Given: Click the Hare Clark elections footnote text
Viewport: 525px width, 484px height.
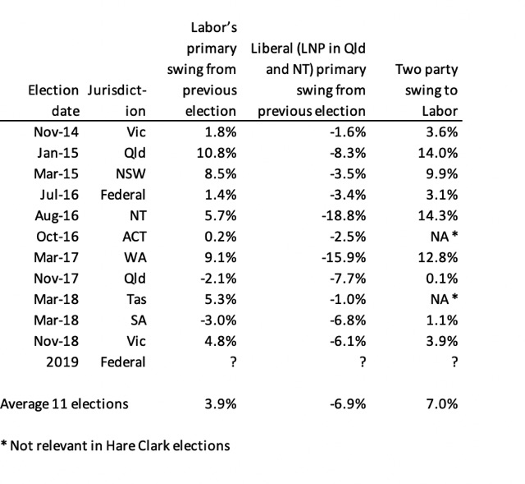Looking at the screenshot, I should pyautogui.click(x=115, y=446).
